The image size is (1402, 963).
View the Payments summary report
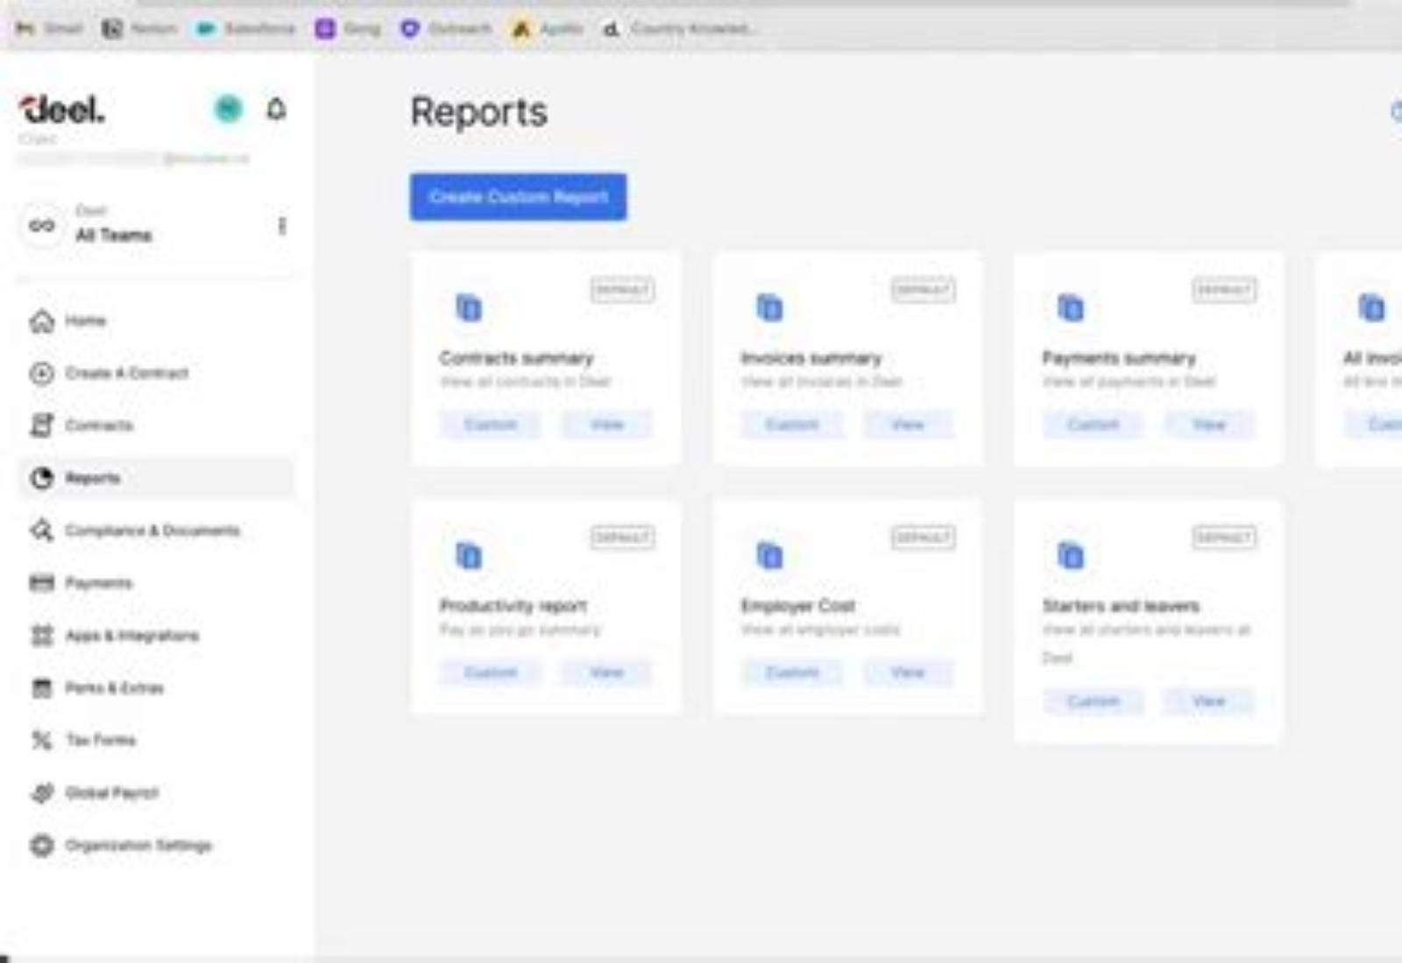(1209, 425)
